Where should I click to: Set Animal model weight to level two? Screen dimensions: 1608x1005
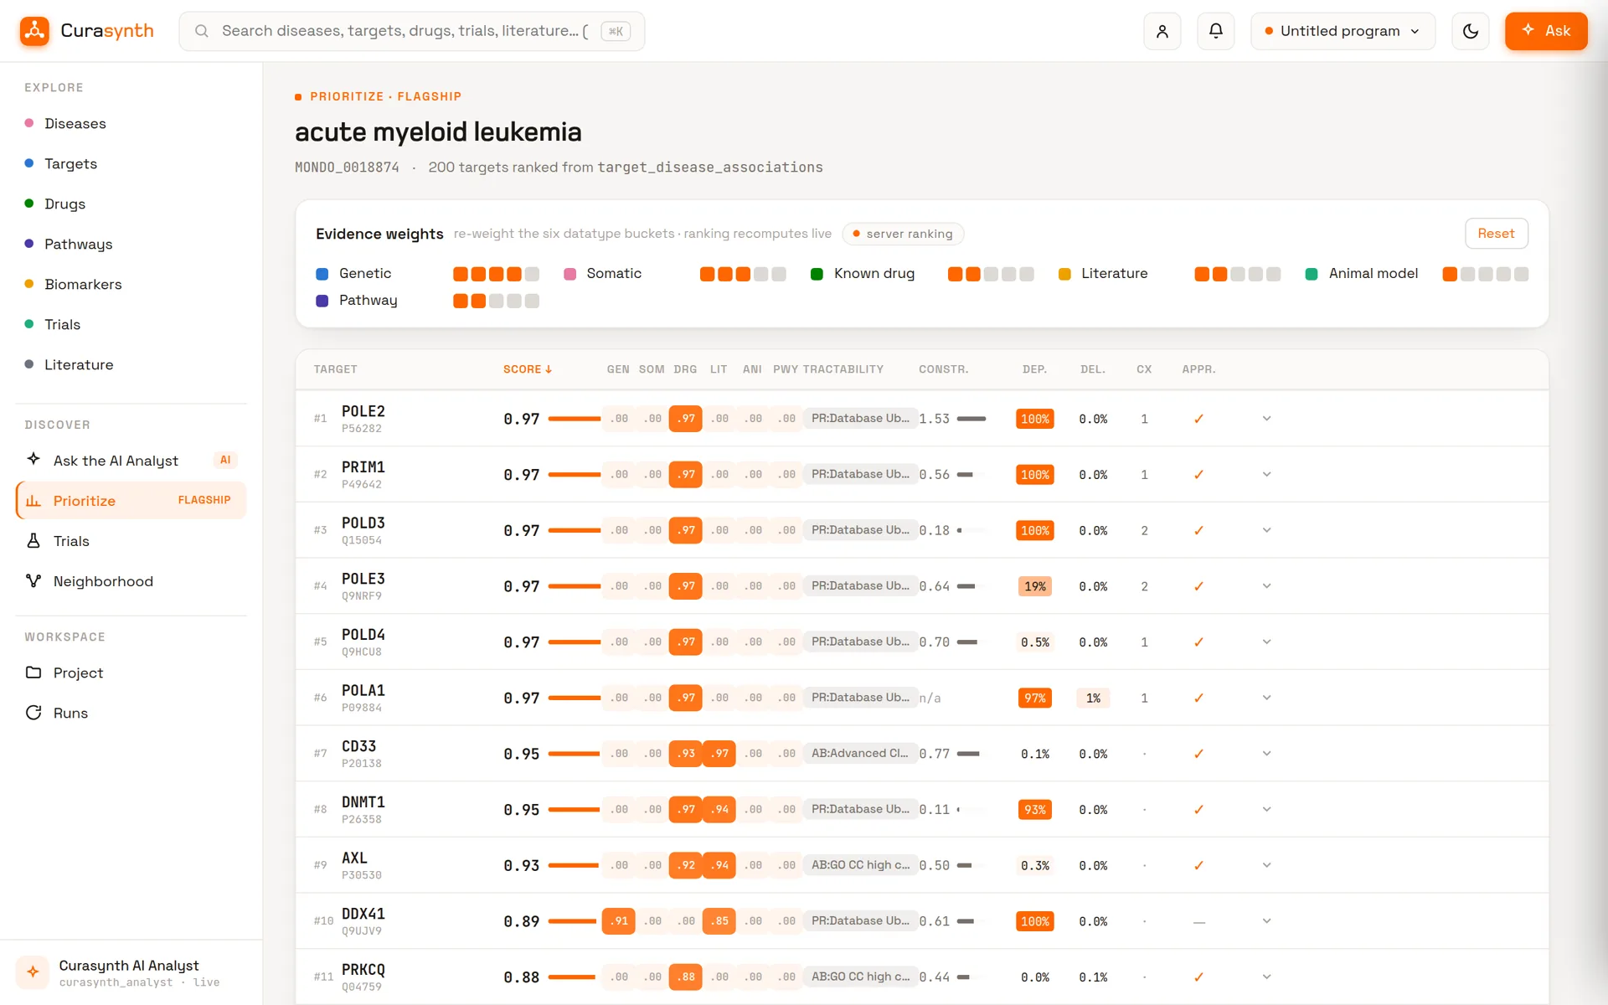pos(1467,274)
